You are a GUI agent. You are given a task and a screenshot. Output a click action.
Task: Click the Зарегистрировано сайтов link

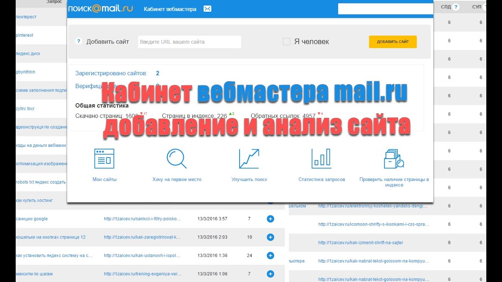pos(111,73)
